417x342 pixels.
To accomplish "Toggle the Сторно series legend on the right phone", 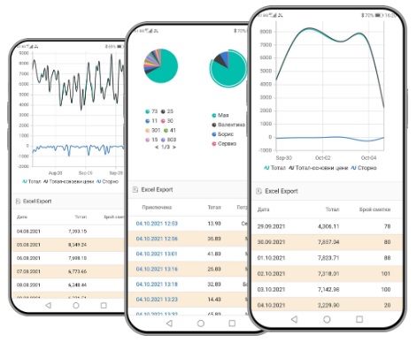I will (364, 168).
